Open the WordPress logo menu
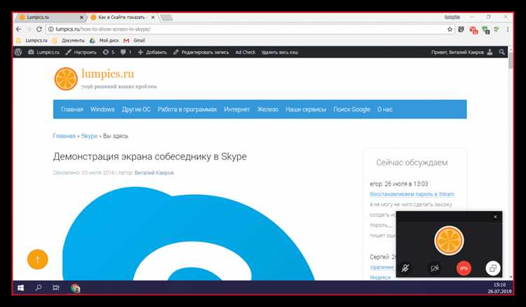 click(18, 52)
